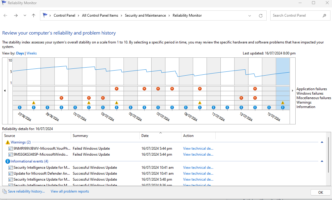The width and height of the screenshot is (332, 200).
Task: Click the information icon on 05/07/2024
Action: [x=130, y=107]
